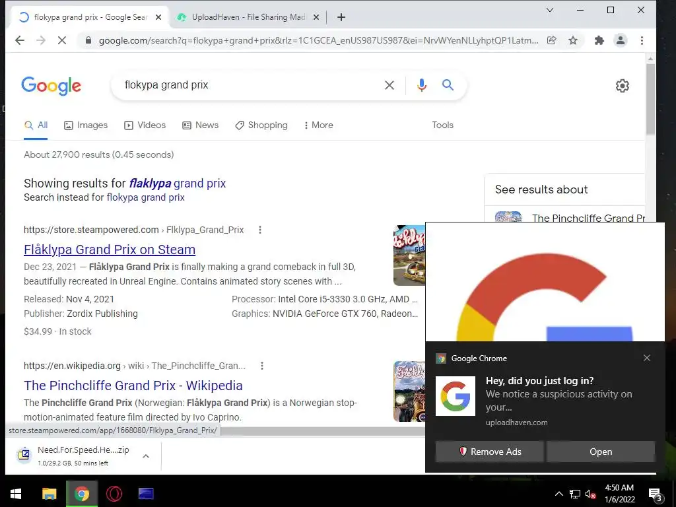Open tab search chevron in title bar
The height and width of the screenshot is (507, 676).
pyautogui.click(x=550, y=10)
